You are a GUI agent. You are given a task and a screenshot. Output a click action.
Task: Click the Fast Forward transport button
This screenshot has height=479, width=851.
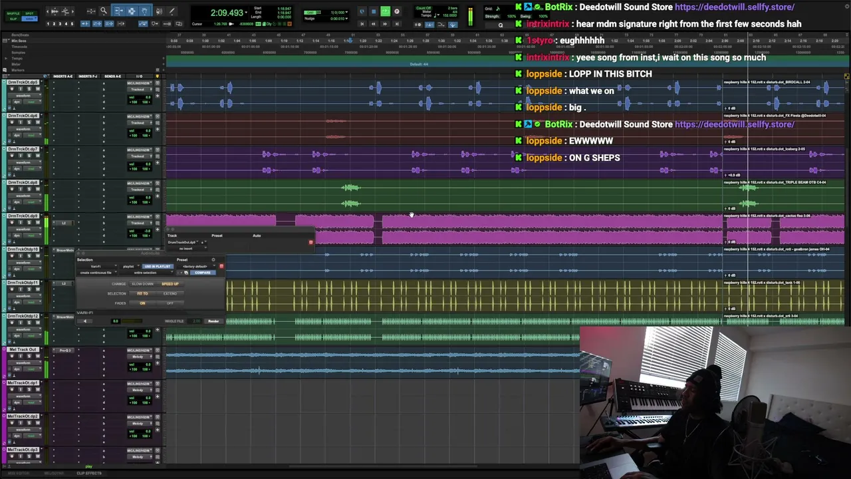coord(385,24)
